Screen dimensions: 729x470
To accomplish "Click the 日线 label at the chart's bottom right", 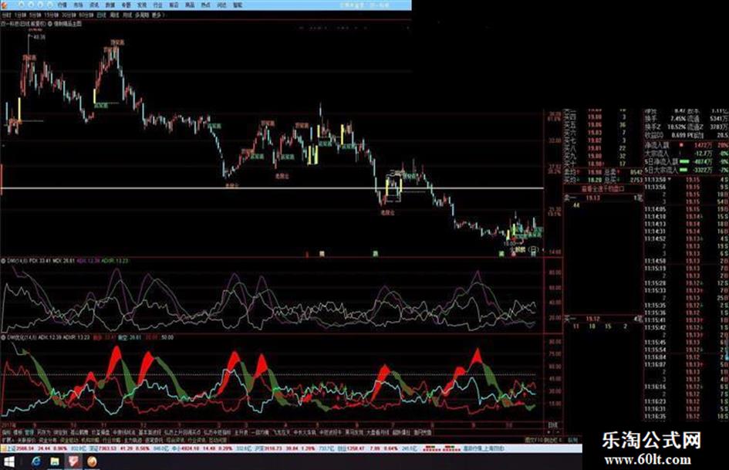I will coord(553,425).
